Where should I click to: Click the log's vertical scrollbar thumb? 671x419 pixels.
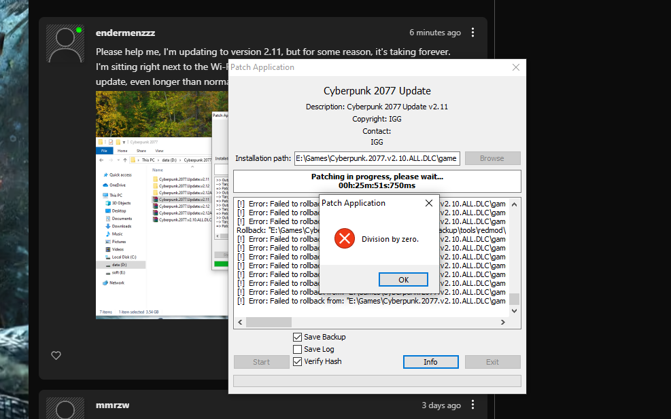515,299
